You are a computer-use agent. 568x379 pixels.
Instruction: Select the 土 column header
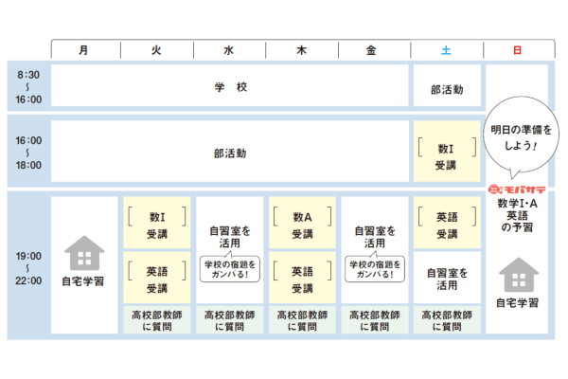click(446, 50)
